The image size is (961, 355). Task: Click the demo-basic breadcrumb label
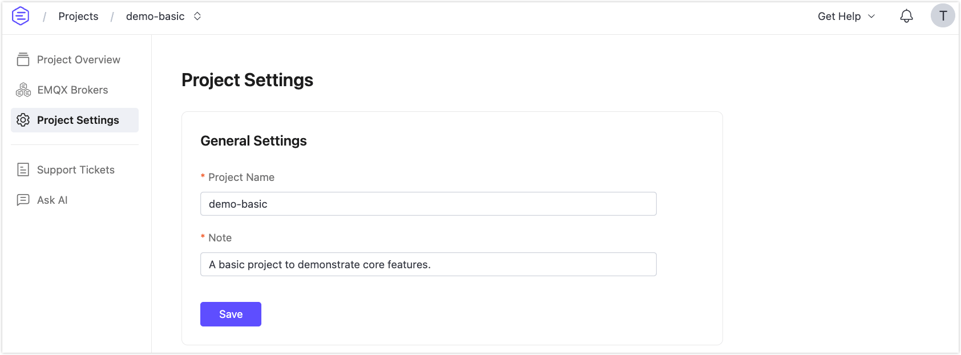pyautogui.click(x=155, y=16)
